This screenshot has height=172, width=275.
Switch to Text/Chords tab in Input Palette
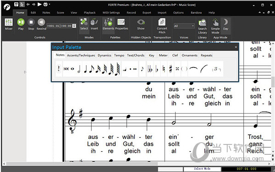click(135, 55)
